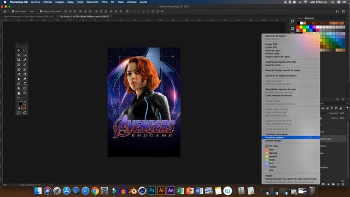Select the Blur tool

[x=19, y=79]
